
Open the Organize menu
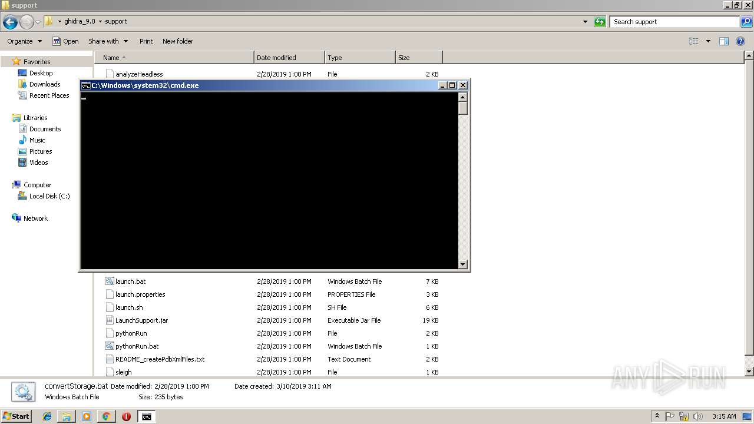(25, 41)
